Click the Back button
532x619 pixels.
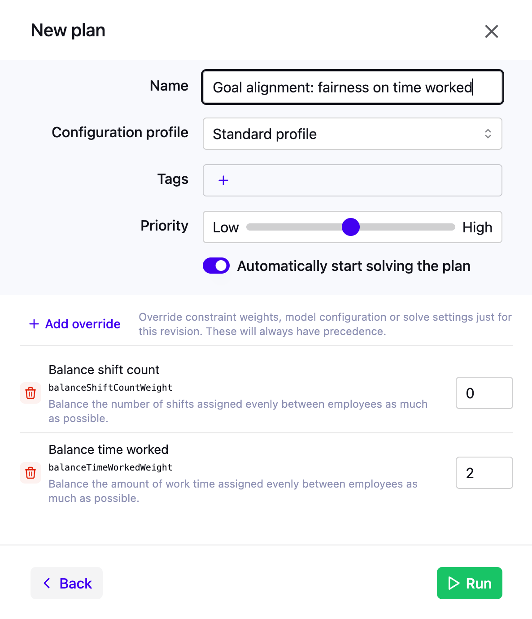66,583
